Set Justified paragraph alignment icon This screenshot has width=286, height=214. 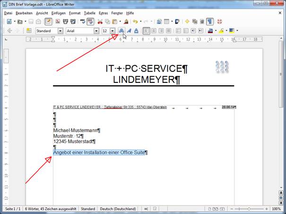[x=169, y=31]
